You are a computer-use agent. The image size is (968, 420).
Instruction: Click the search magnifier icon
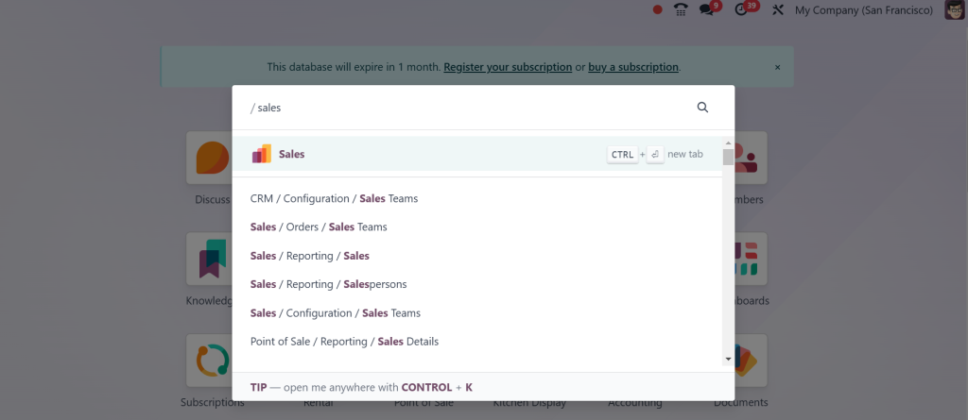tap(702, 108)
